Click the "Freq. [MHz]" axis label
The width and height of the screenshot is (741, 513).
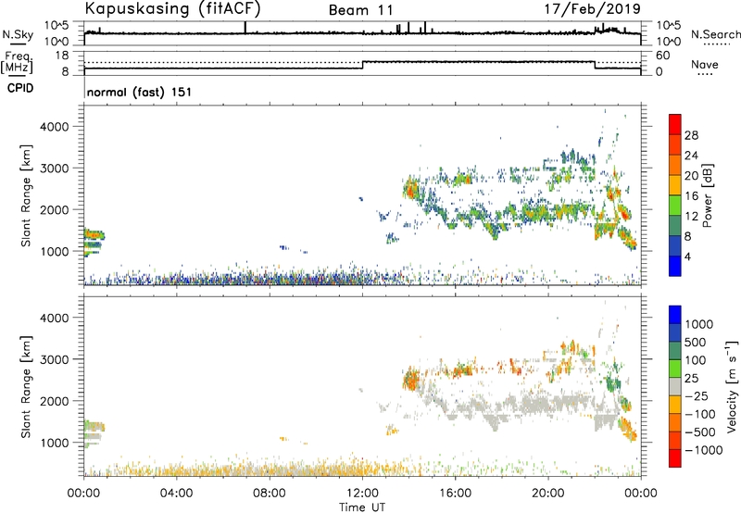pos(18,62)
